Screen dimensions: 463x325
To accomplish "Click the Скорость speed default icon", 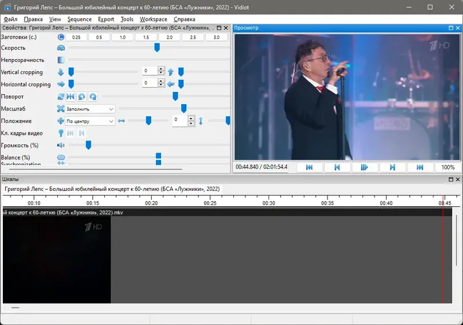I will click(61, 48).
